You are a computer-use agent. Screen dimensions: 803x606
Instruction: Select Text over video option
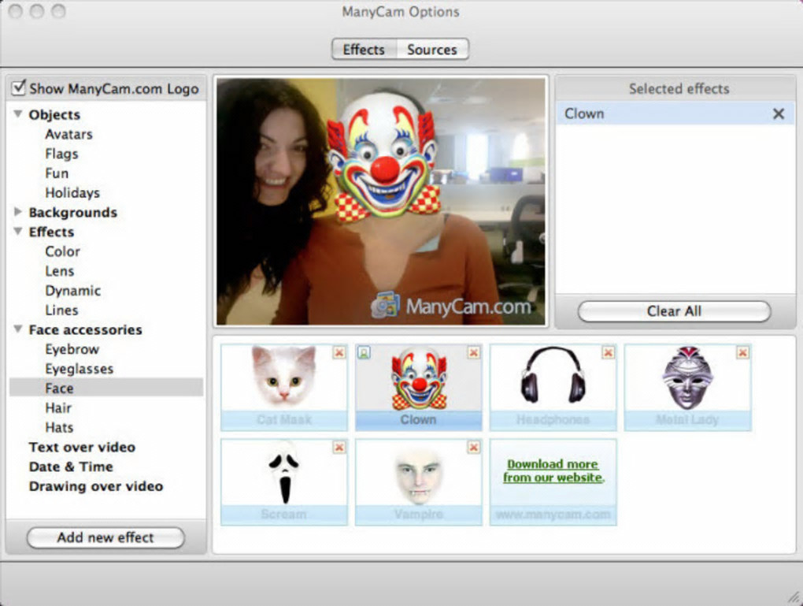pyautogui.click(x=82, y=447)
